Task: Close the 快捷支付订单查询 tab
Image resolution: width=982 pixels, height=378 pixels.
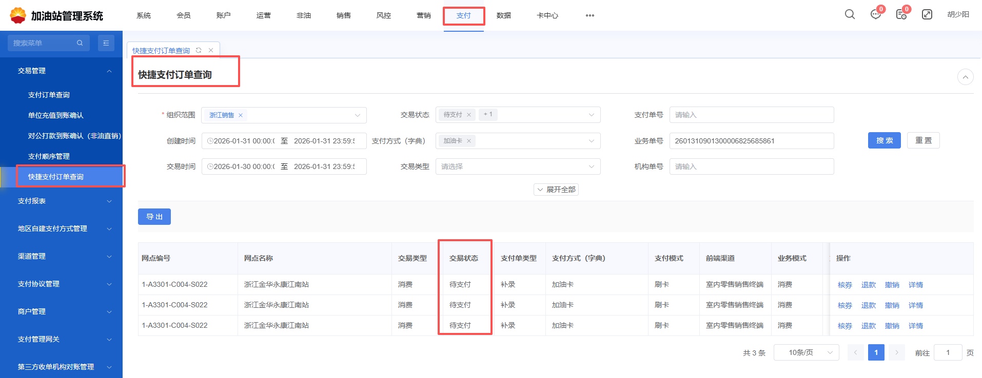Action: (x=211, y=50)
